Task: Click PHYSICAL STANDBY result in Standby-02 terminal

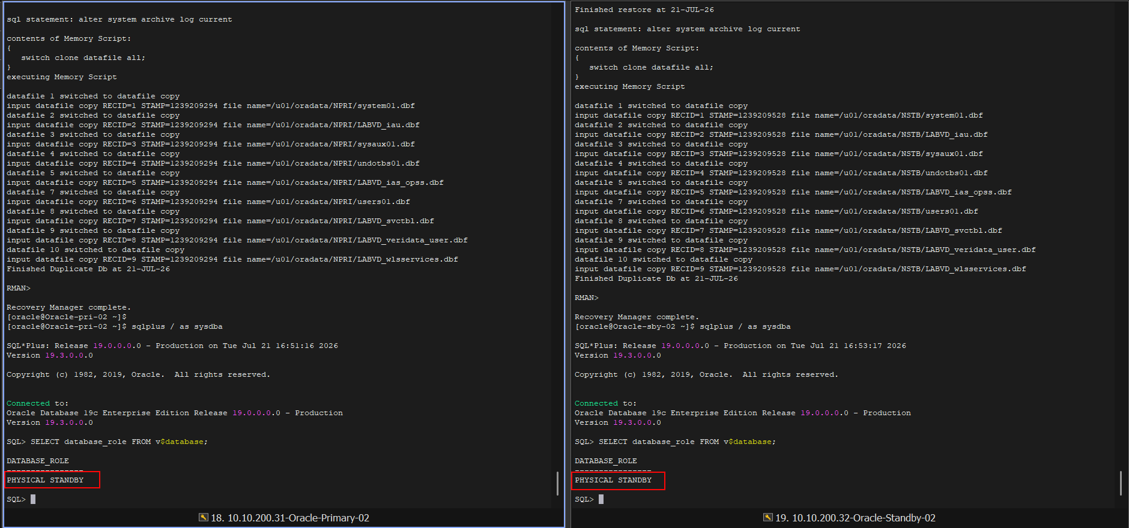Action: click(x=613, y=480)
